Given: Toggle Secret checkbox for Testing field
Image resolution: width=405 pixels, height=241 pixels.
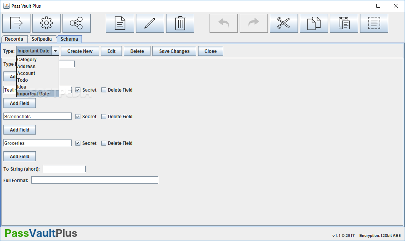Looking at the screenshot, I should [78, 90].
